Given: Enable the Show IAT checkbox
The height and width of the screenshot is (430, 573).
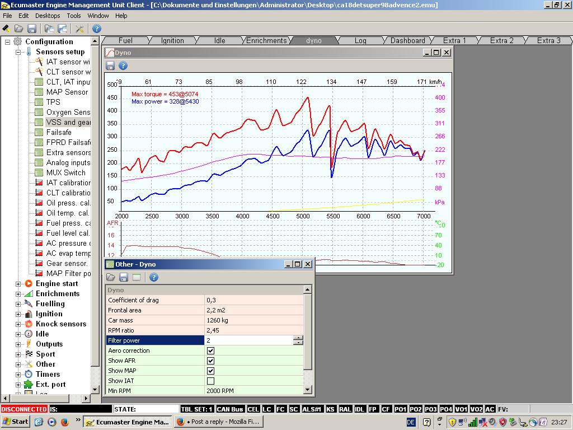Looking at the screenshot, I should (x=210, y=381).
